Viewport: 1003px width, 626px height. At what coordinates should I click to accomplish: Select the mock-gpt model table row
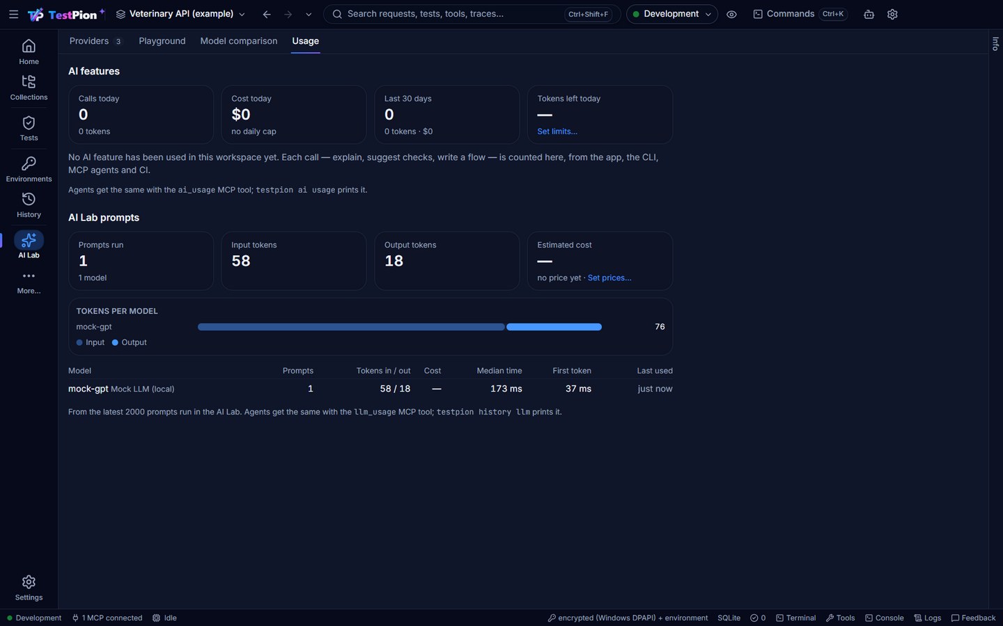371,389
